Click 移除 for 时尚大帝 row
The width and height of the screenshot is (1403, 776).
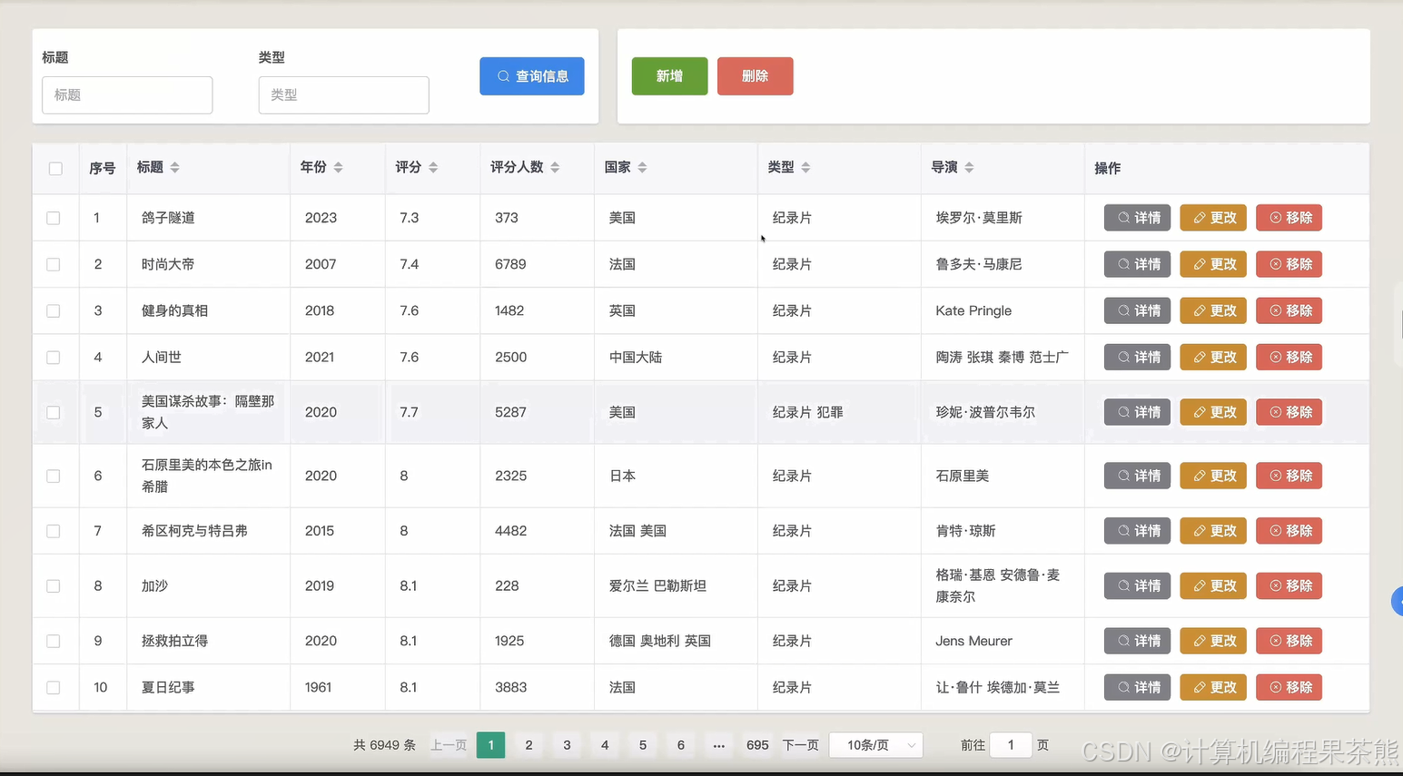pyautogui.click(x=1289, y=264)
